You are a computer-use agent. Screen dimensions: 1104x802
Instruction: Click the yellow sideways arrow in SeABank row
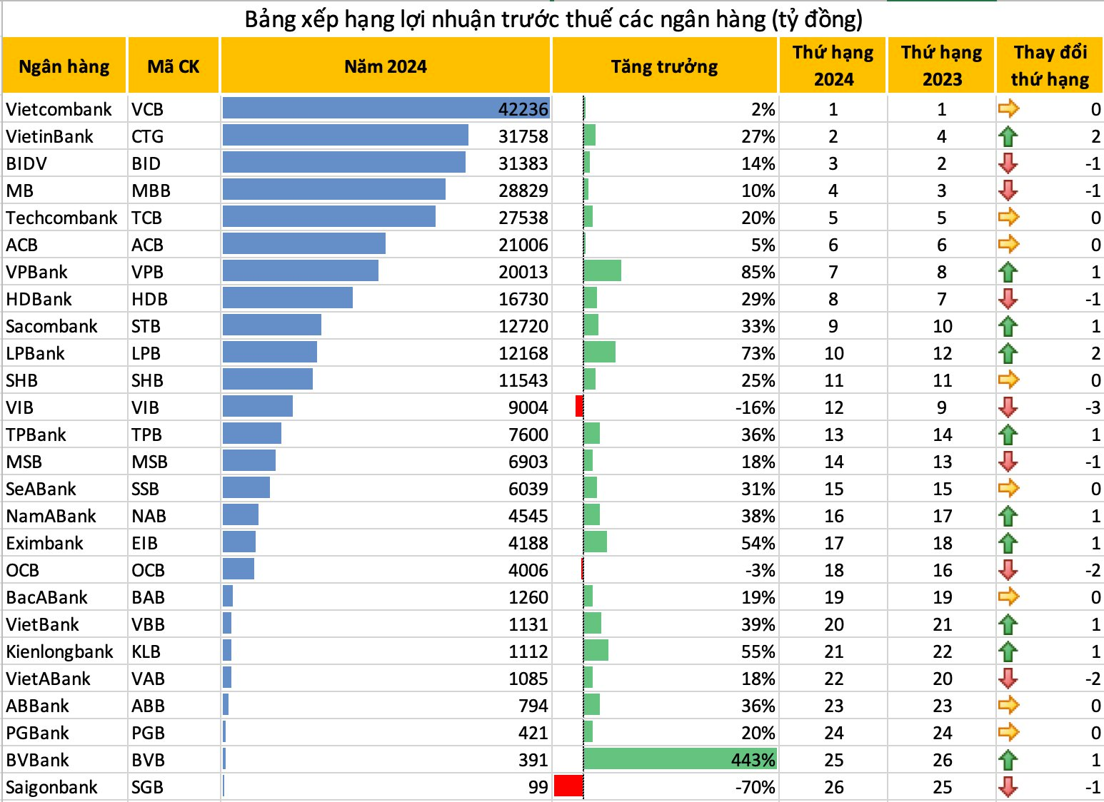pyautogui.click(x=1008, y=489)
